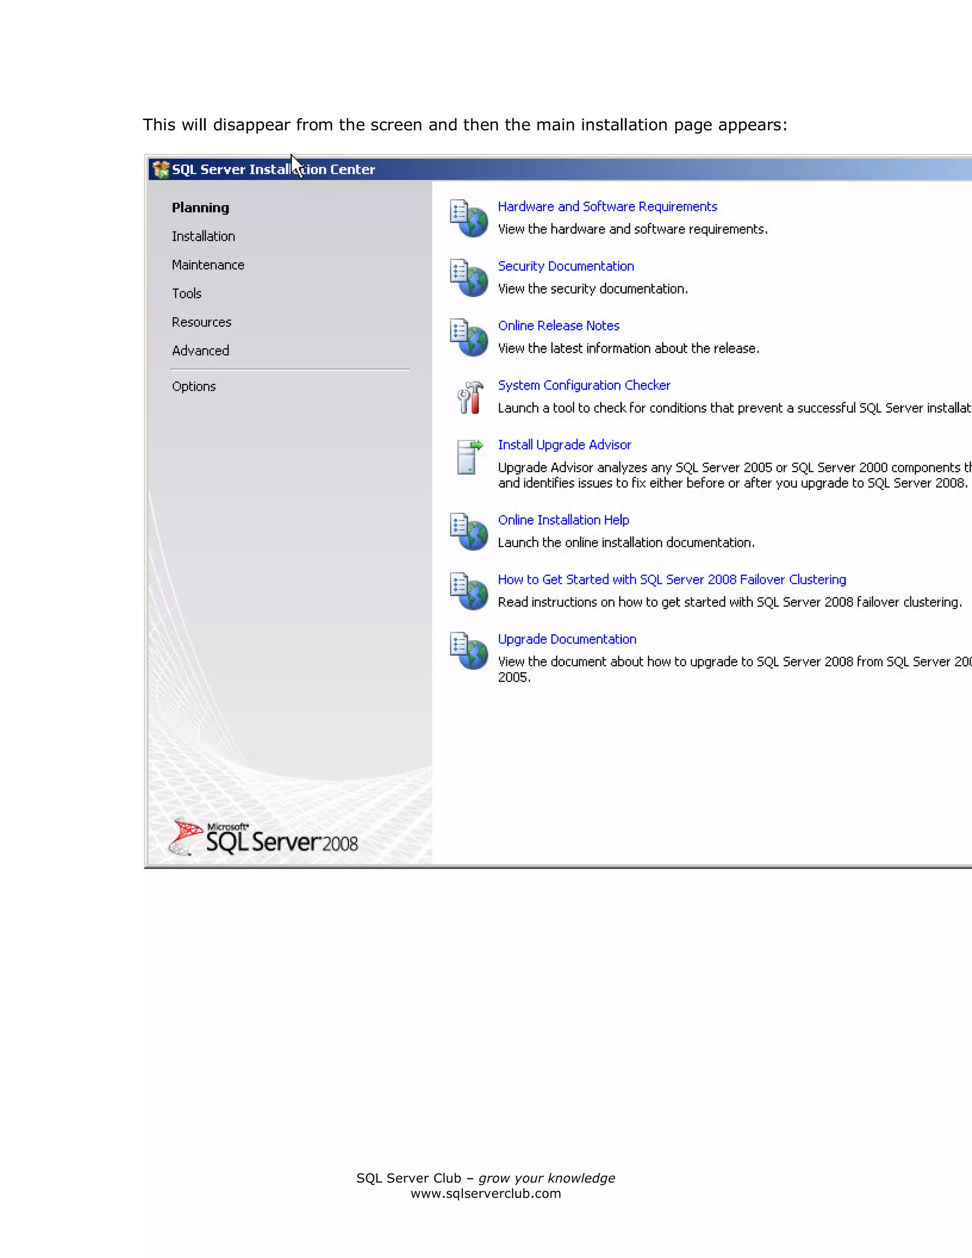The width and height of the screenshot is (972, 1258).
Task: Select the Advanced category
Action: pyautogui.click(x=200, y=350)
